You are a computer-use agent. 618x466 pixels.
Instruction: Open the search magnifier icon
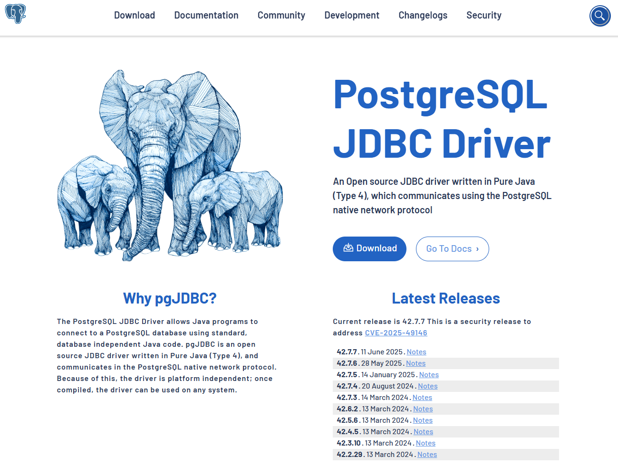pyautogui.click(x=600, y=16)
